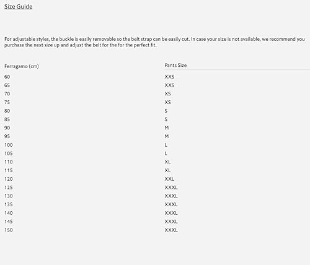Click XXXL pants size beside 135

[171, 204]
